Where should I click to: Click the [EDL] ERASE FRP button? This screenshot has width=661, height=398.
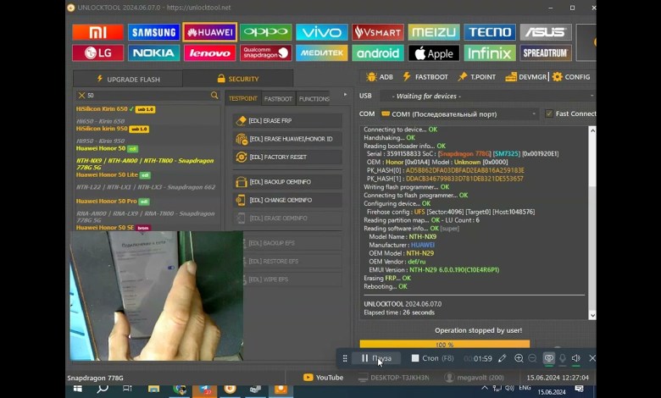point(287,120)
